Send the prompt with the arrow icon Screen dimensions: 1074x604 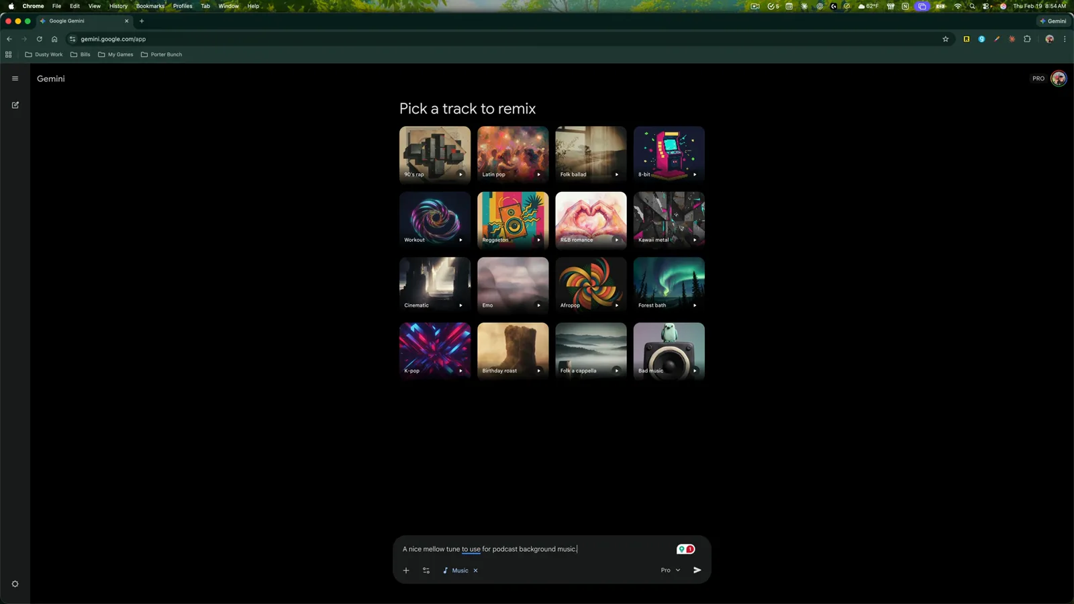coord(697,570)
